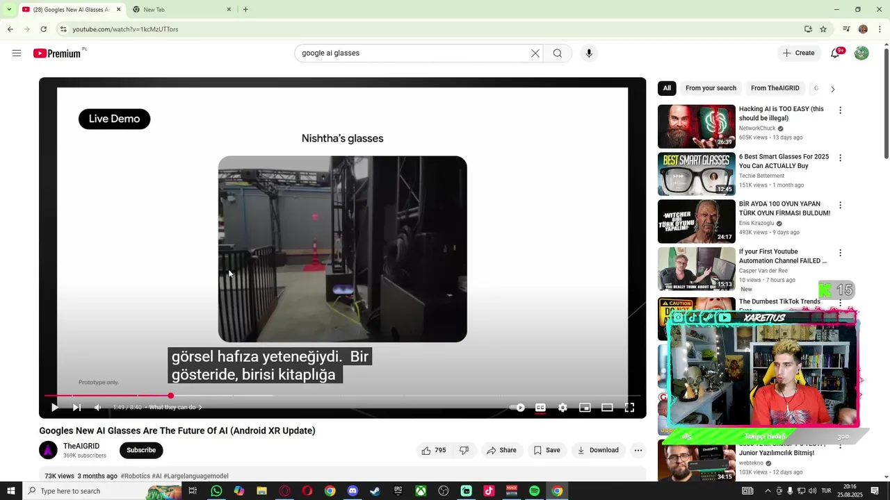Enter full screen mode
Viewport: 890px width, 500px height.
tap(629, 408)
